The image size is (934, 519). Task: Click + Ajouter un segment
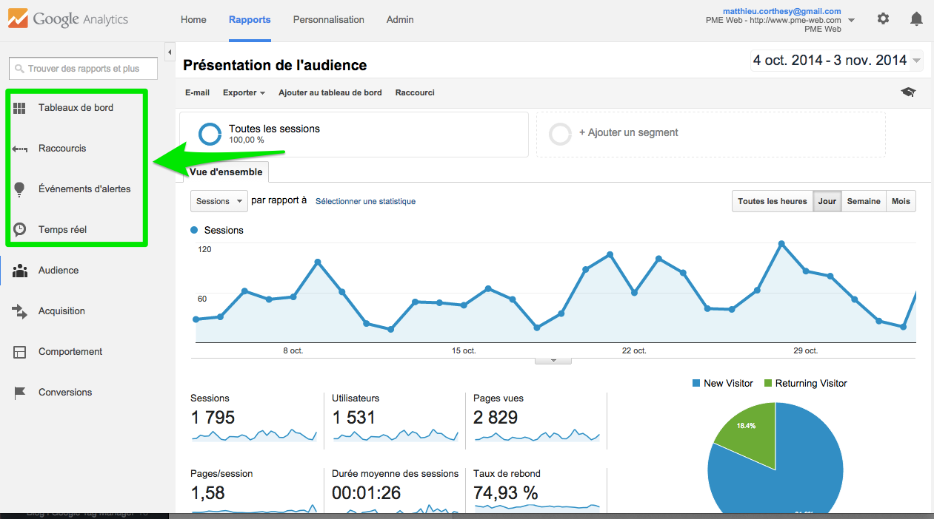pyautogui.click(x=629, y=133)
